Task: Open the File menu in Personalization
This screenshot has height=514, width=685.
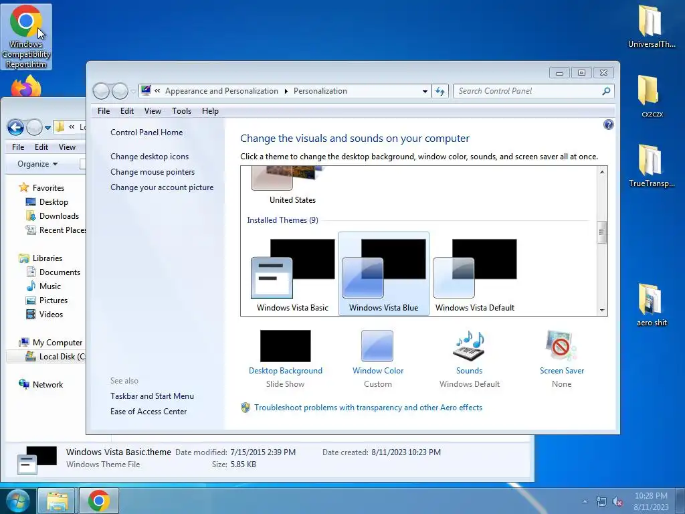Action: [104, 111]
